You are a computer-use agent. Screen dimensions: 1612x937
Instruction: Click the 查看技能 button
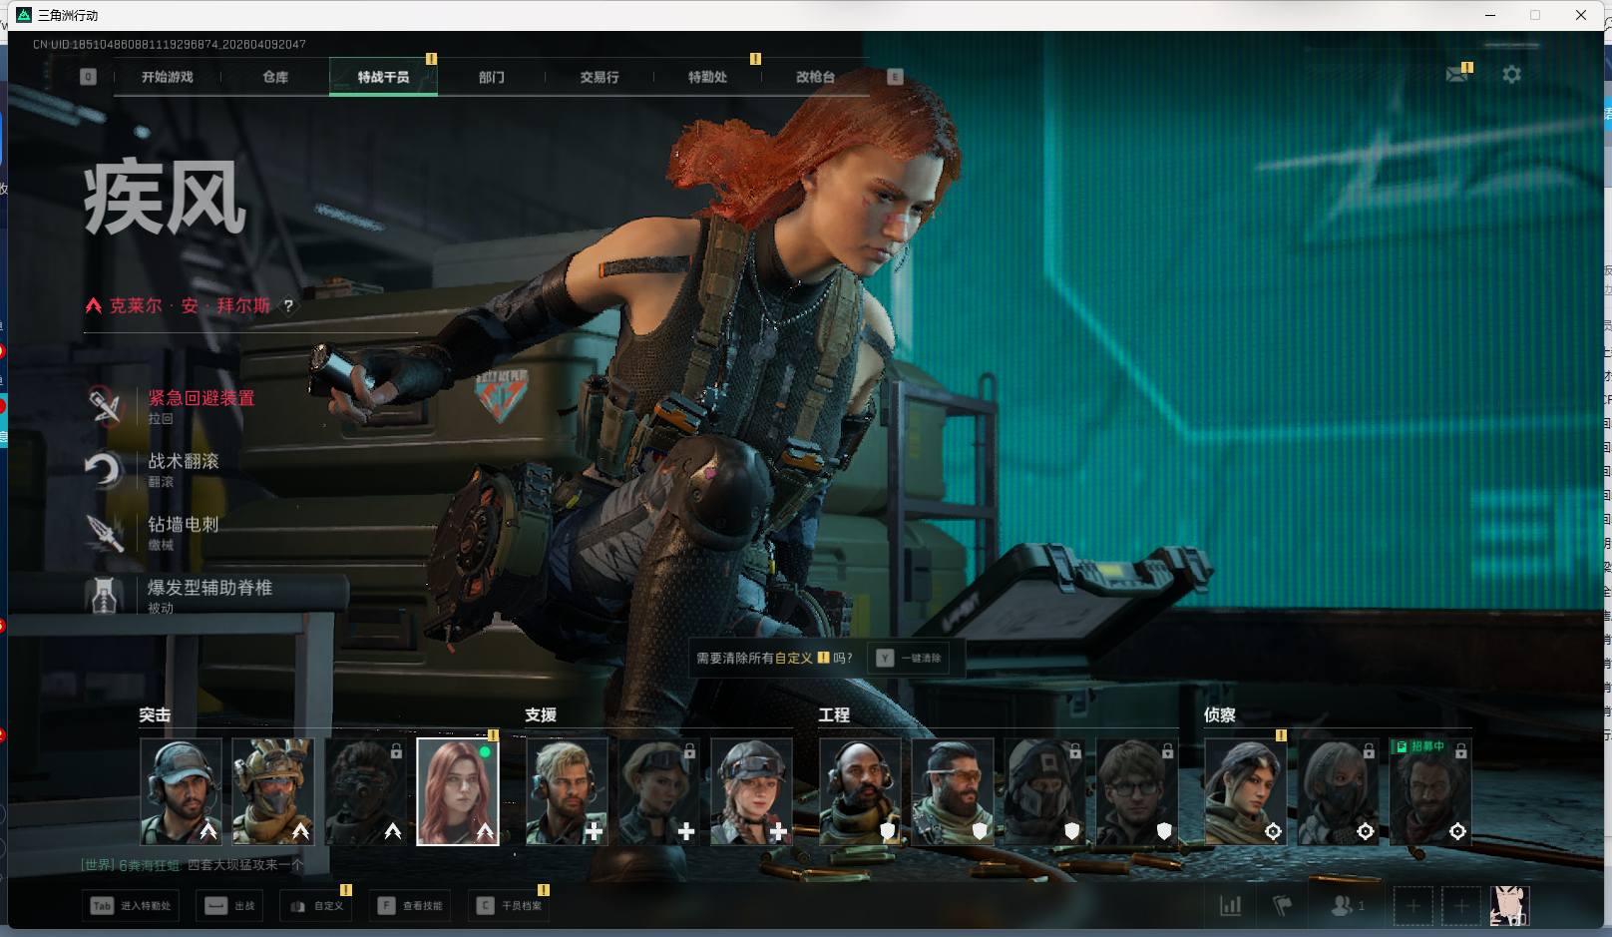410,906
